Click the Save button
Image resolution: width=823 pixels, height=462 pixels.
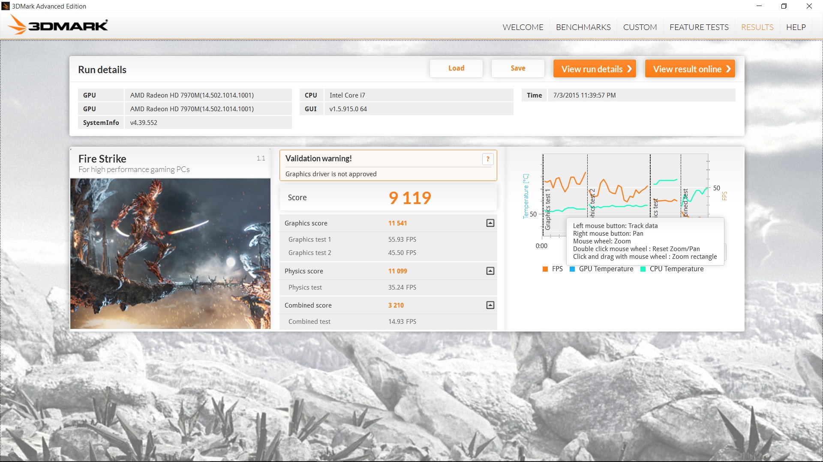(x=518, y=68)
